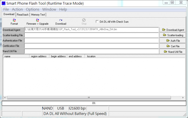Click the region address column header
This screenshot has width=188, height=118.
coord(39,56)
